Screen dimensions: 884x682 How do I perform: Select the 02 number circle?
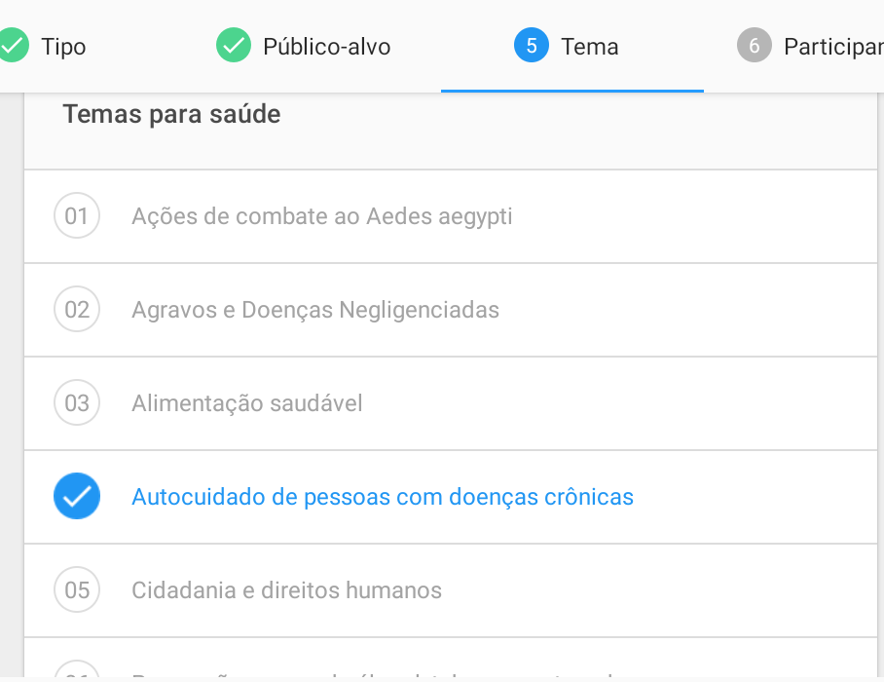click(77, 309)
